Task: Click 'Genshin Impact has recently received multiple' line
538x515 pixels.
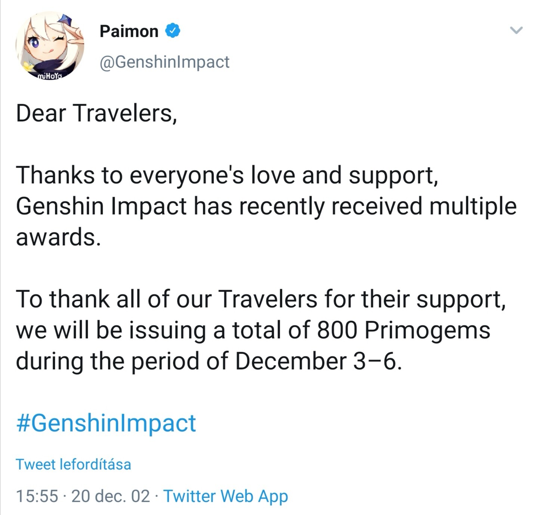Action: point(266,206)
